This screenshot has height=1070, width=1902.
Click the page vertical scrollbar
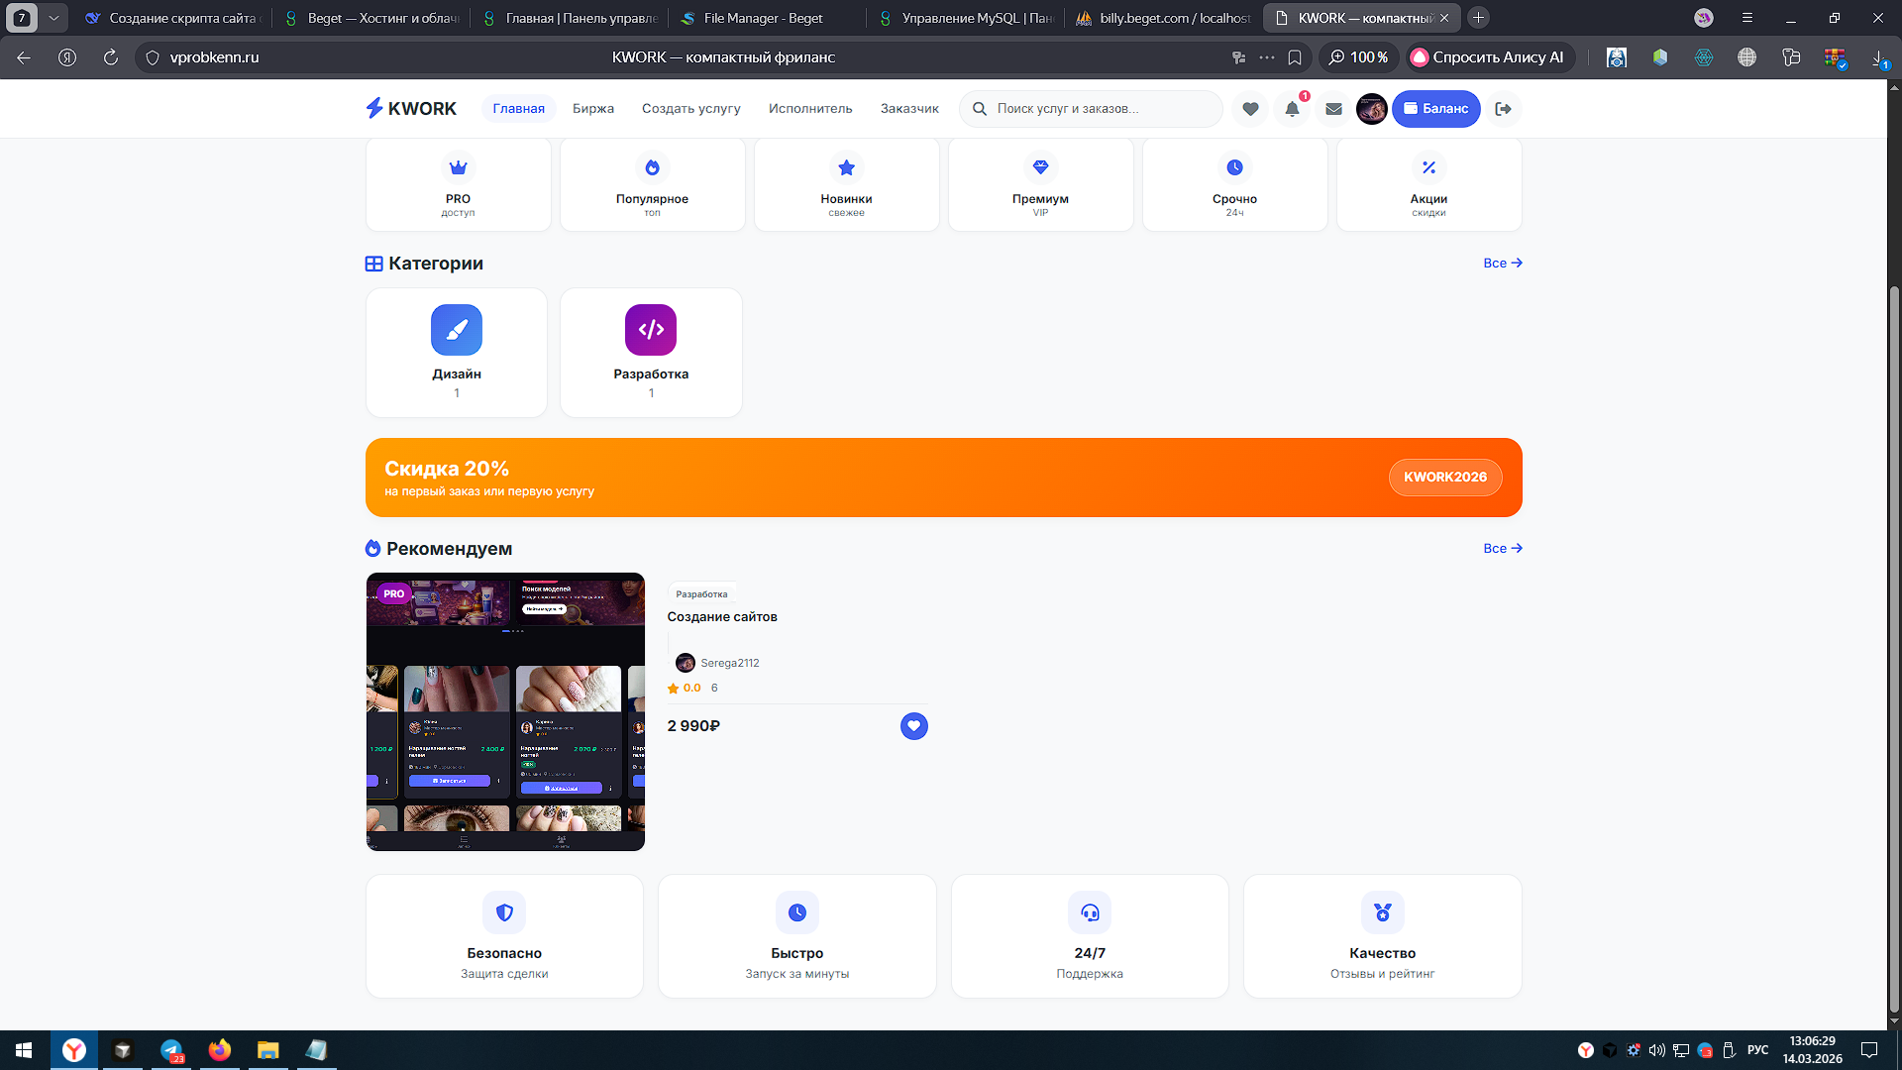1894,649
